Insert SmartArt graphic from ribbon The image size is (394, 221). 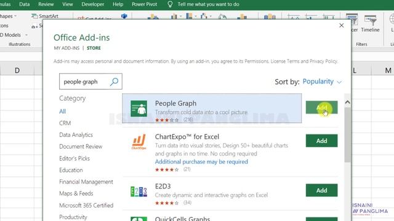pyautogui.click(x=45, y=16)
